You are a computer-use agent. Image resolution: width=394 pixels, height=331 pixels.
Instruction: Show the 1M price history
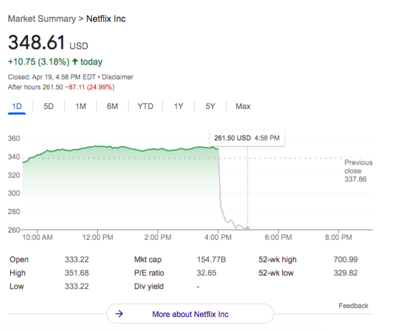point(80,106)
